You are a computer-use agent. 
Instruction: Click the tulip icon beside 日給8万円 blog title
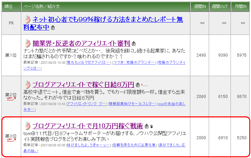tap(28, 84)
